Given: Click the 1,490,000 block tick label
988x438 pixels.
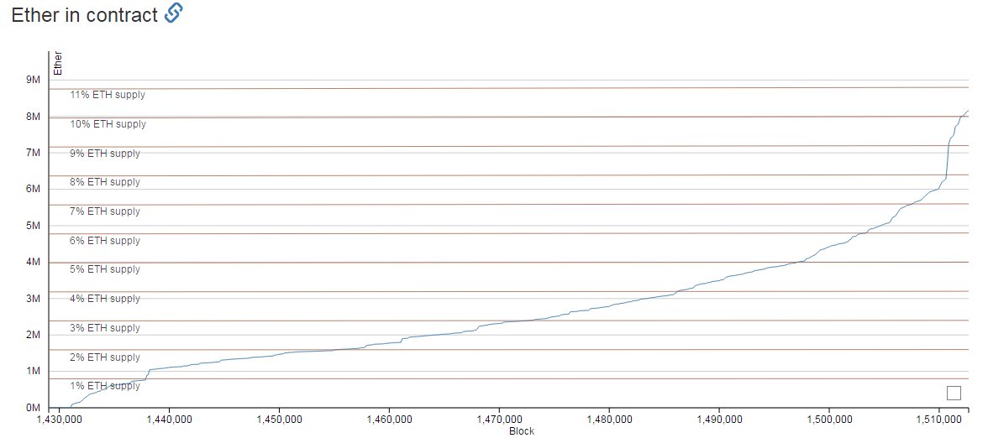Looking at the screenshot, I should tap(719, 420).
